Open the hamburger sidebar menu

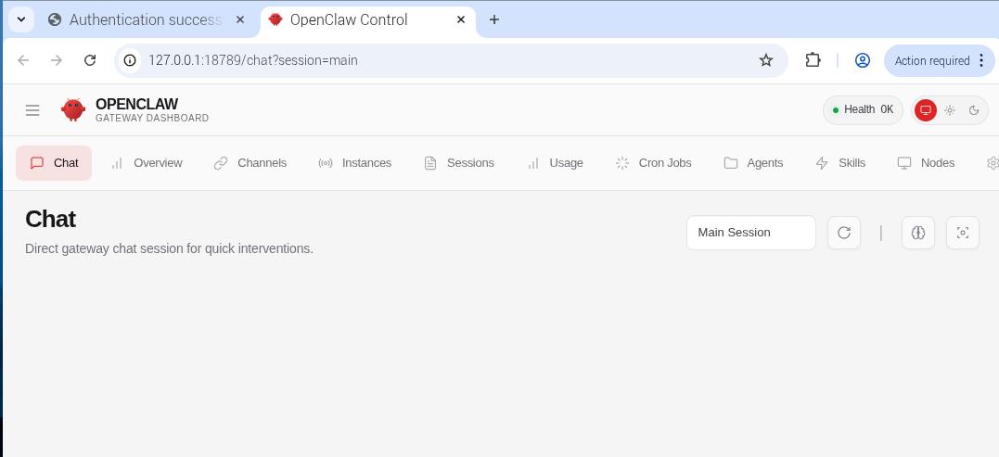pyautogui.click(x=32, y=110)
